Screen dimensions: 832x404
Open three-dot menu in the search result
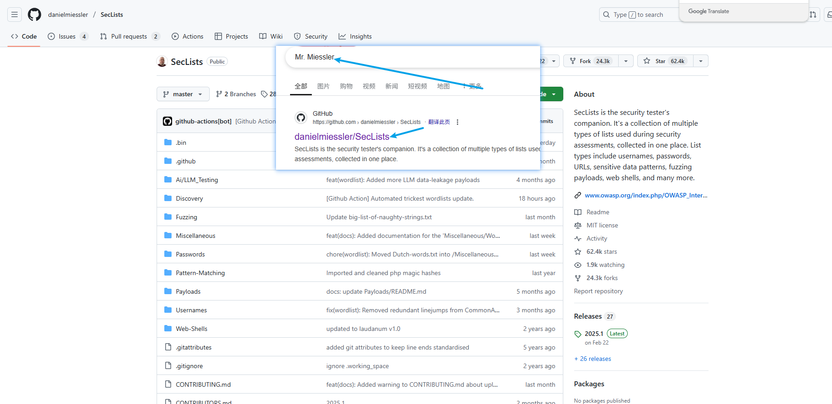458,122
